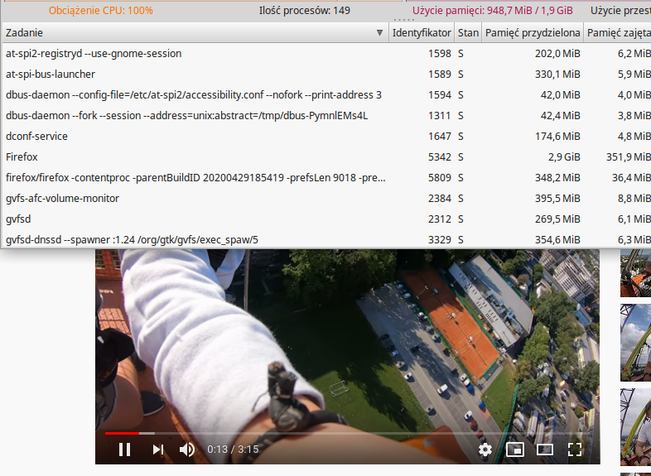Click 2,9 GiB allocated memory cell

tap(563, 156)
